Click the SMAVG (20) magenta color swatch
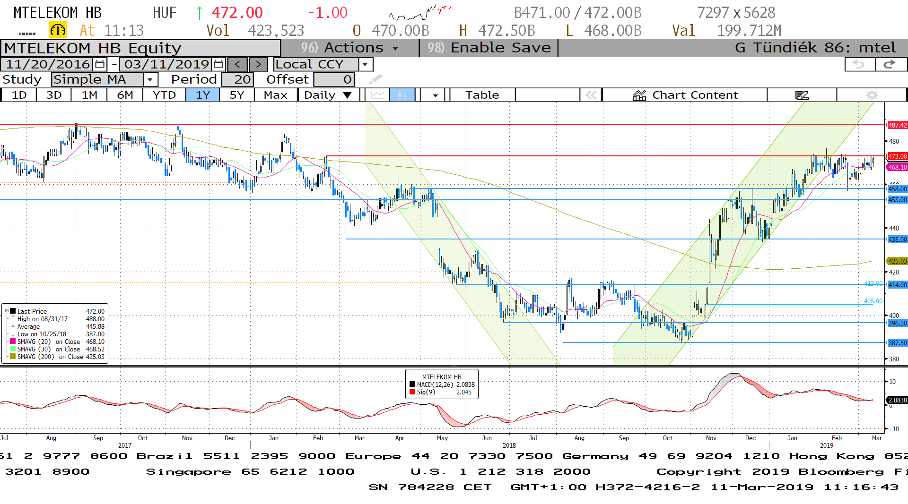This screenshot has width=908, height=504. click(13, 342)
